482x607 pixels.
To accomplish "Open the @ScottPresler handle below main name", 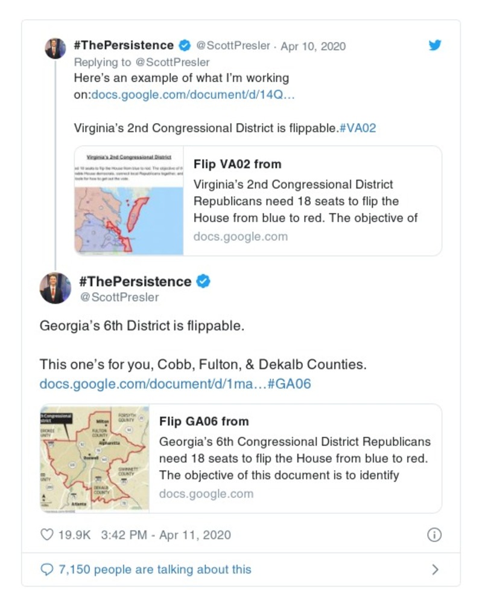I will click(119, 297).
